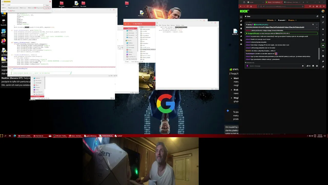
Task: Select the monolit Python file on desktop
Action: [76, 4]
